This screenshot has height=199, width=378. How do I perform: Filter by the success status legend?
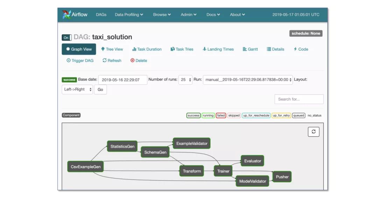tap(193, 115)
